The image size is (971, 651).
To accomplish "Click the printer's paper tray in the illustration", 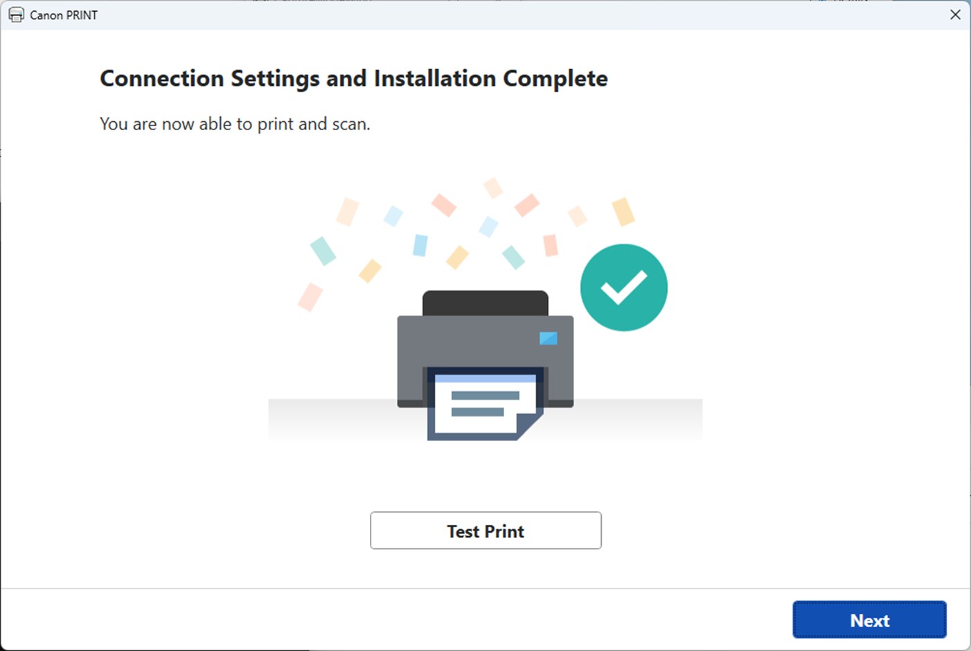I will coord(485,301).
